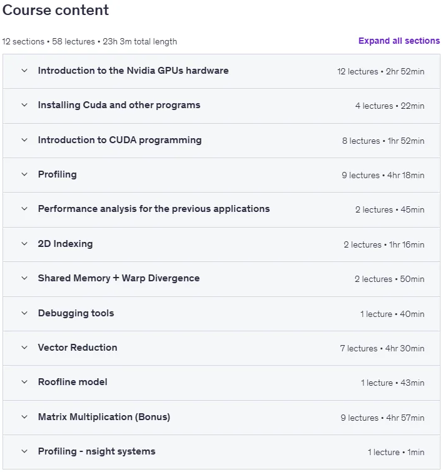Expand Debugging tools chevron
This screenshot has width=443, height=472.
[24, 313]
